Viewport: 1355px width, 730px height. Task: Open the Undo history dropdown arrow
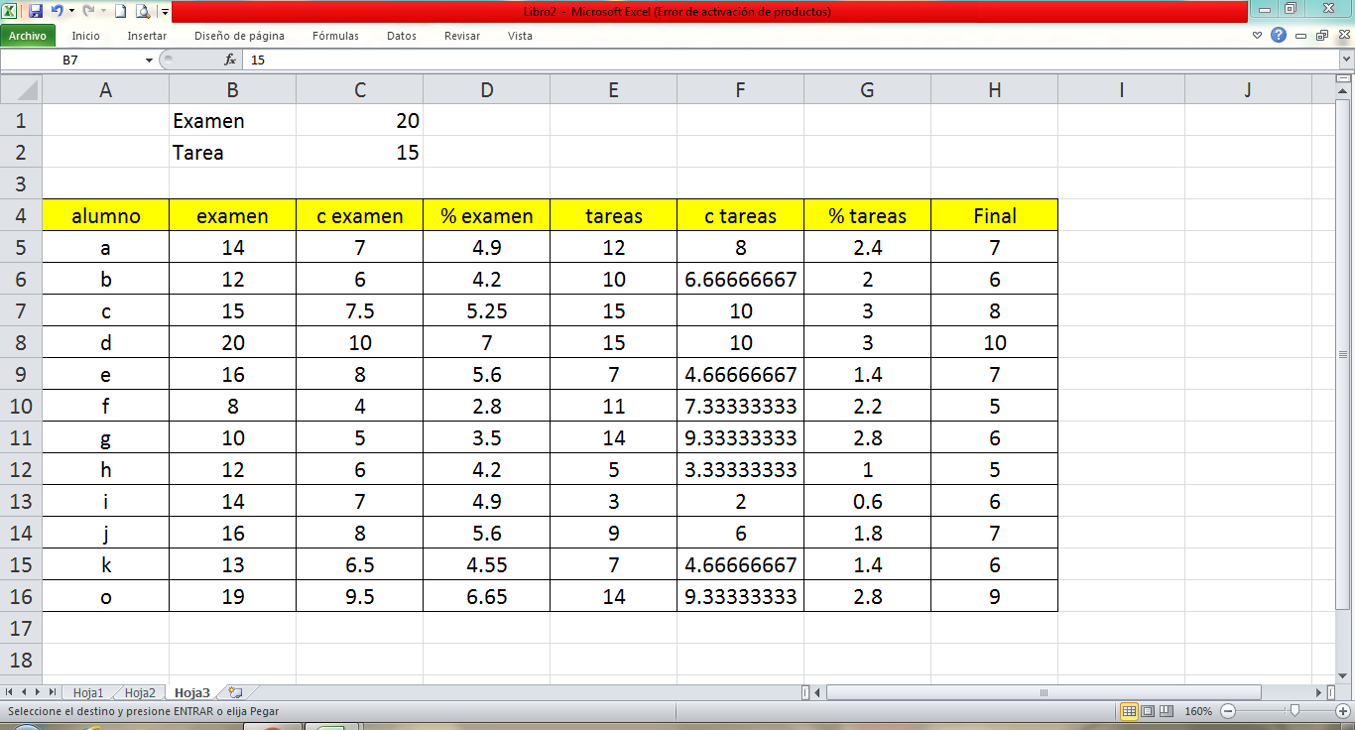(x=71, y=11)
